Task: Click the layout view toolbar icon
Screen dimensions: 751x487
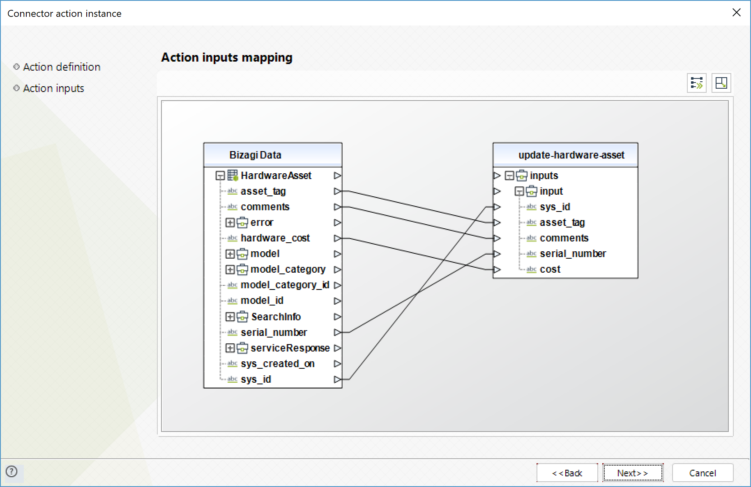Action: [x=721, y=83]
